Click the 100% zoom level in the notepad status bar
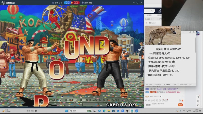The width and height of the screenshot is (203, 114). pos(175,85)
